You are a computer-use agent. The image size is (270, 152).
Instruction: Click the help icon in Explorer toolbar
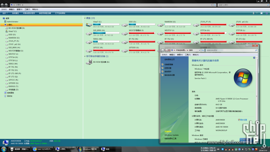coord(267,13)
